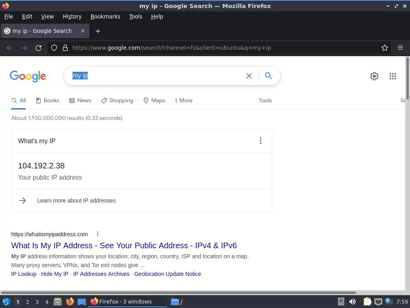Go back using the back arrow

click(x=10, y=48)
